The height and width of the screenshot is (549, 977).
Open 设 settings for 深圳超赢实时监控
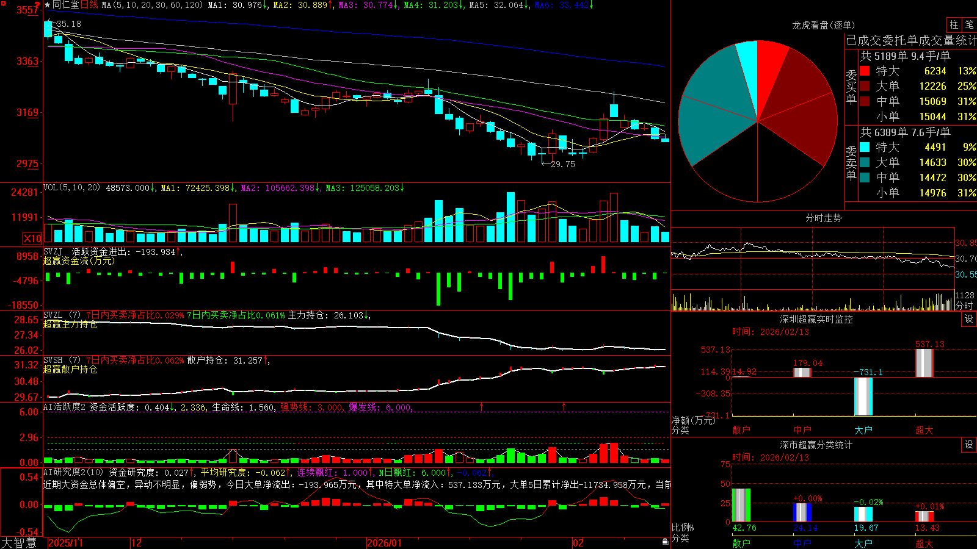(968, 319)
